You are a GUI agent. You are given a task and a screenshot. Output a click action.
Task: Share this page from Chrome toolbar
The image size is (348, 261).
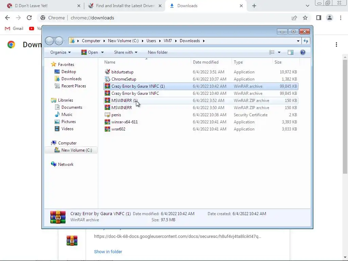[x=294, y=18]
